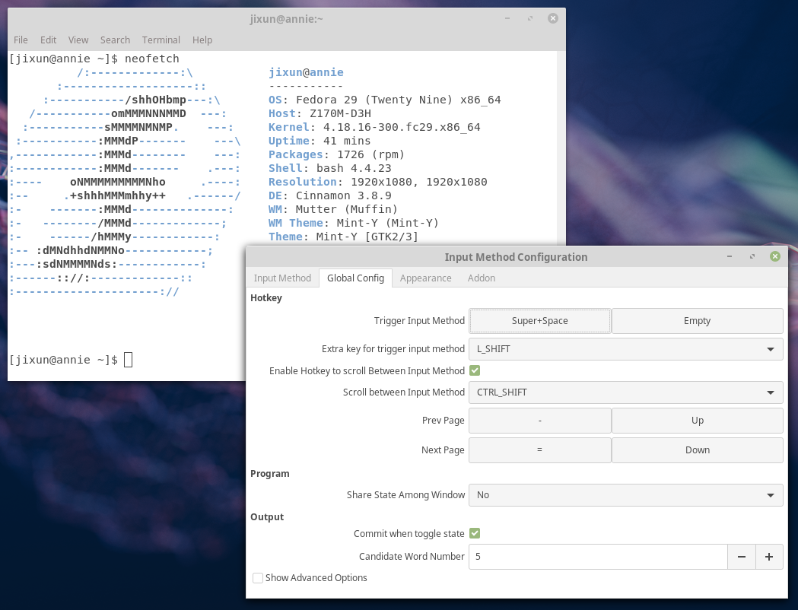
Task: Open the Terminal menu
Action: pyautogui.click(x=161, y=40)
